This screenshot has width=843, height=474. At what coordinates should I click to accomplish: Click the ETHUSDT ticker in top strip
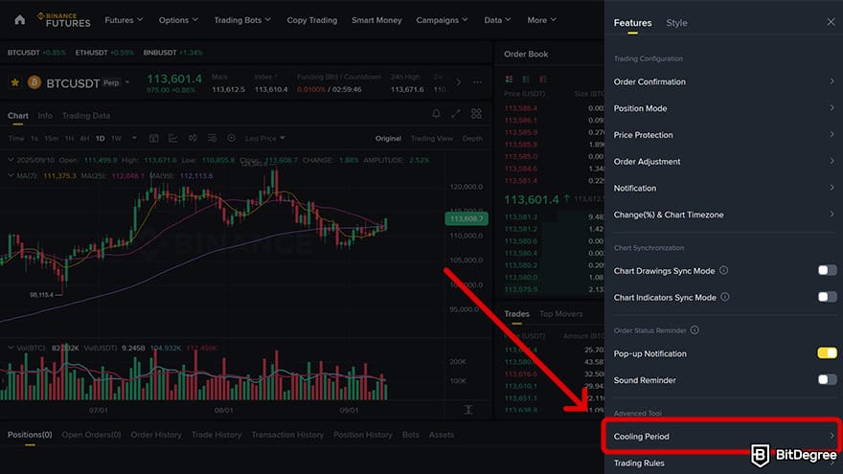pos(104,53)
